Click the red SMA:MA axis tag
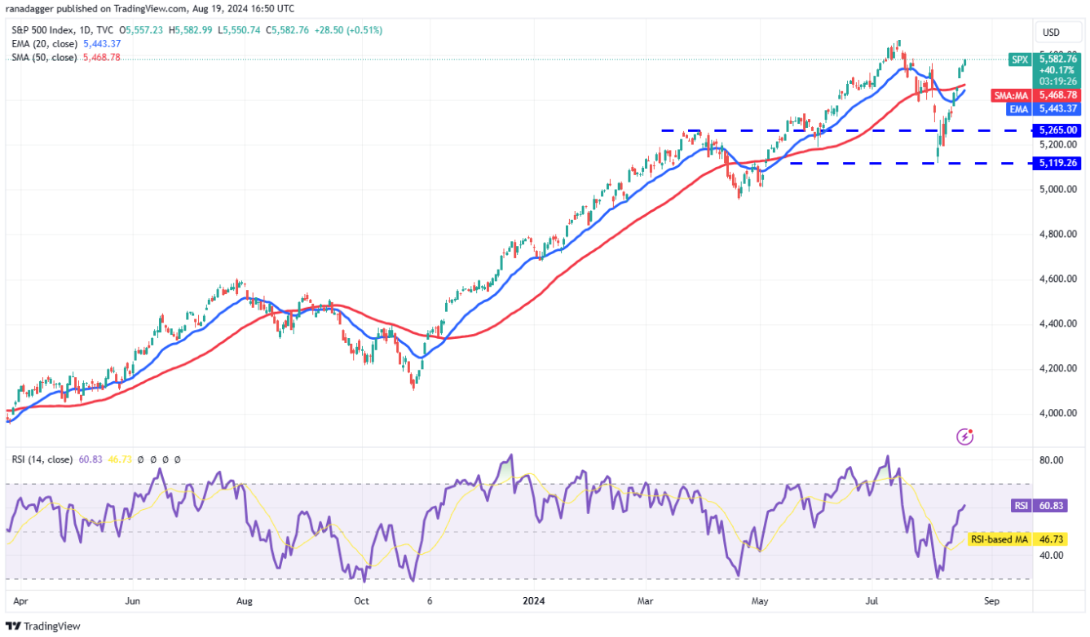The image size is (1090, 637). coord(1011,95)
